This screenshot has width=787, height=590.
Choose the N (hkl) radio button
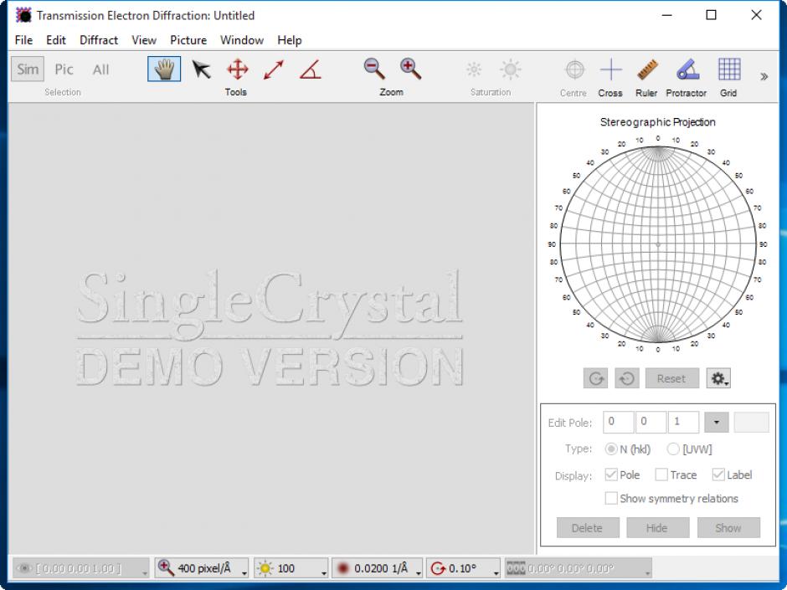[x=611, y=449]
